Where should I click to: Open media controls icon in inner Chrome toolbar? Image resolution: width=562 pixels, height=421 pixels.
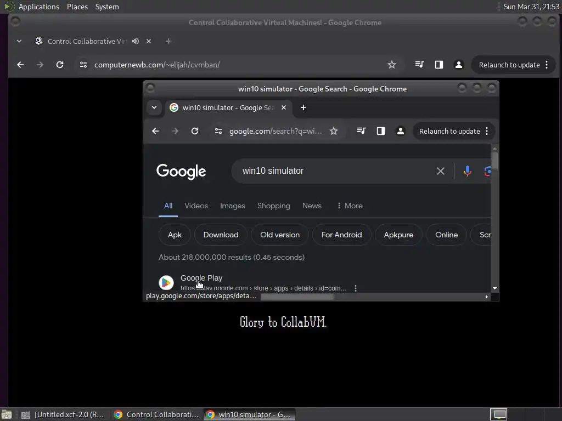point(361,131)
